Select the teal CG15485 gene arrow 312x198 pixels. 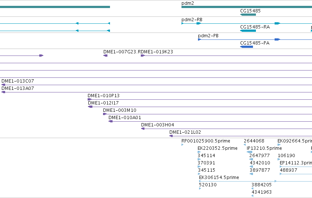pos(248,15)
